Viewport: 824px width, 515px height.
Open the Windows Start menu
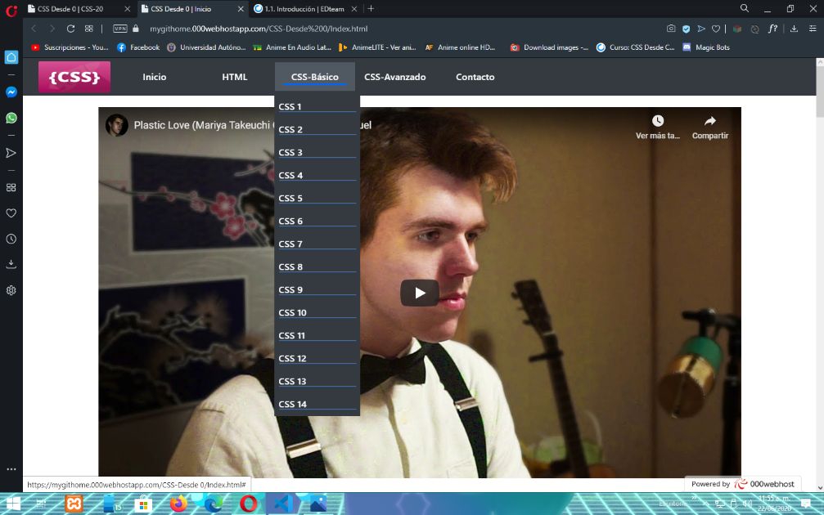(x=13, y=504)
